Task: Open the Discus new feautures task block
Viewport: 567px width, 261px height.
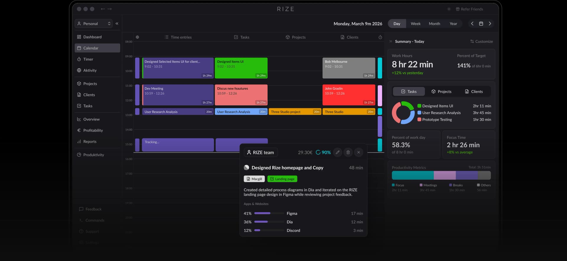Action: click(x=241, y=95)
